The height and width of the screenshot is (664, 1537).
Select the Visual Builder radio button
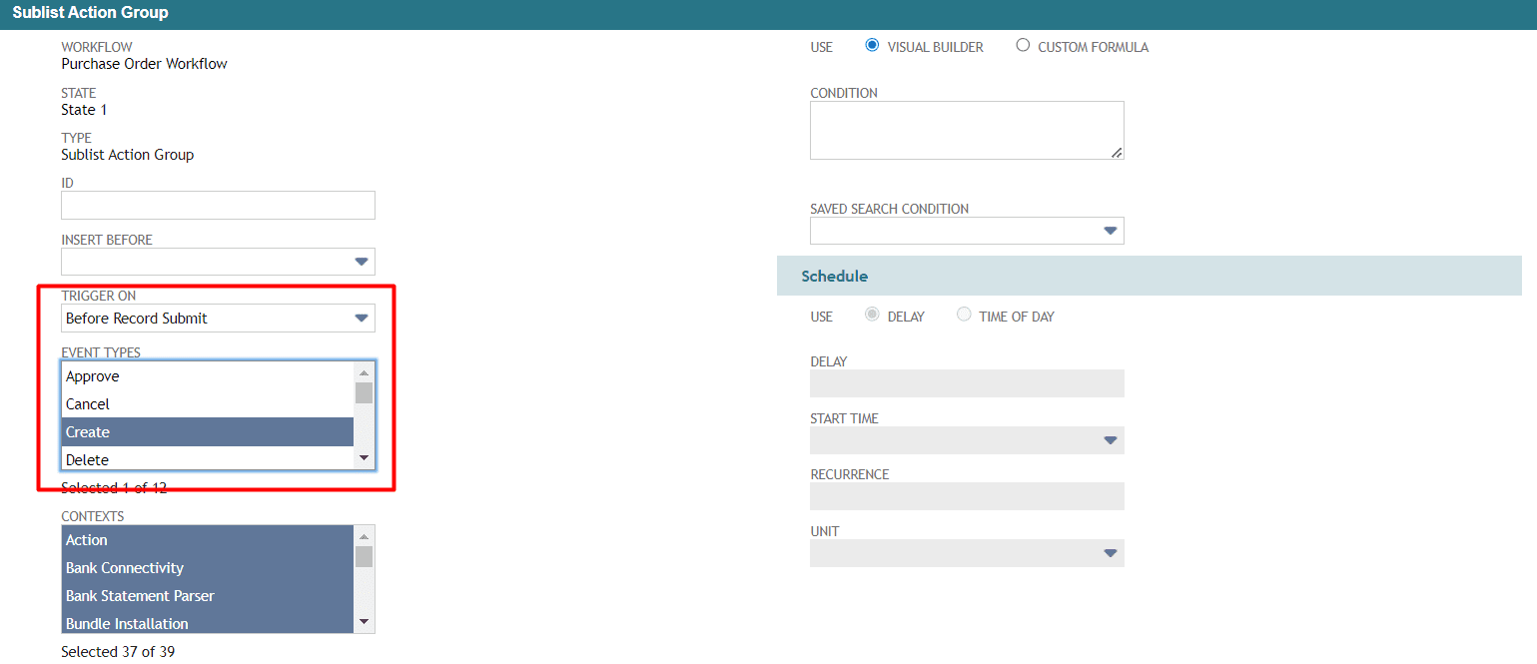tap(872, 46)
